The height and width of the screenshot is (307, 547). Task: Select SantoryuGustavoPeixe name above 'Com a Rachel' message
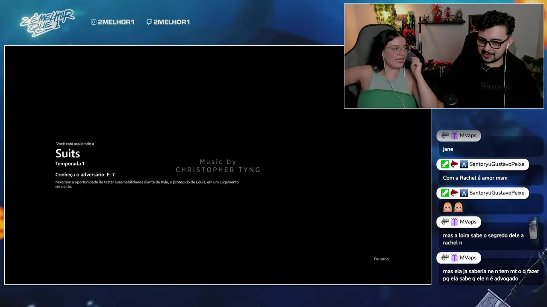497,164
